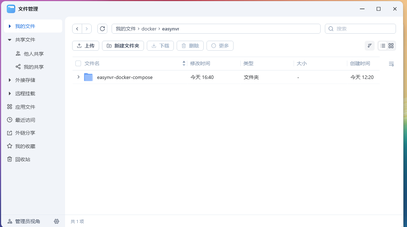Click the 上传 button
The image size is (407, 227).
pos(86,46)
